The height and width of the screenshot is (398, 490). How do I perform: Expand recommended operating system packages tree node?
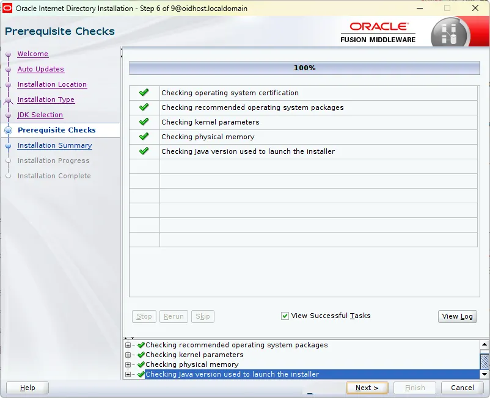128,346
